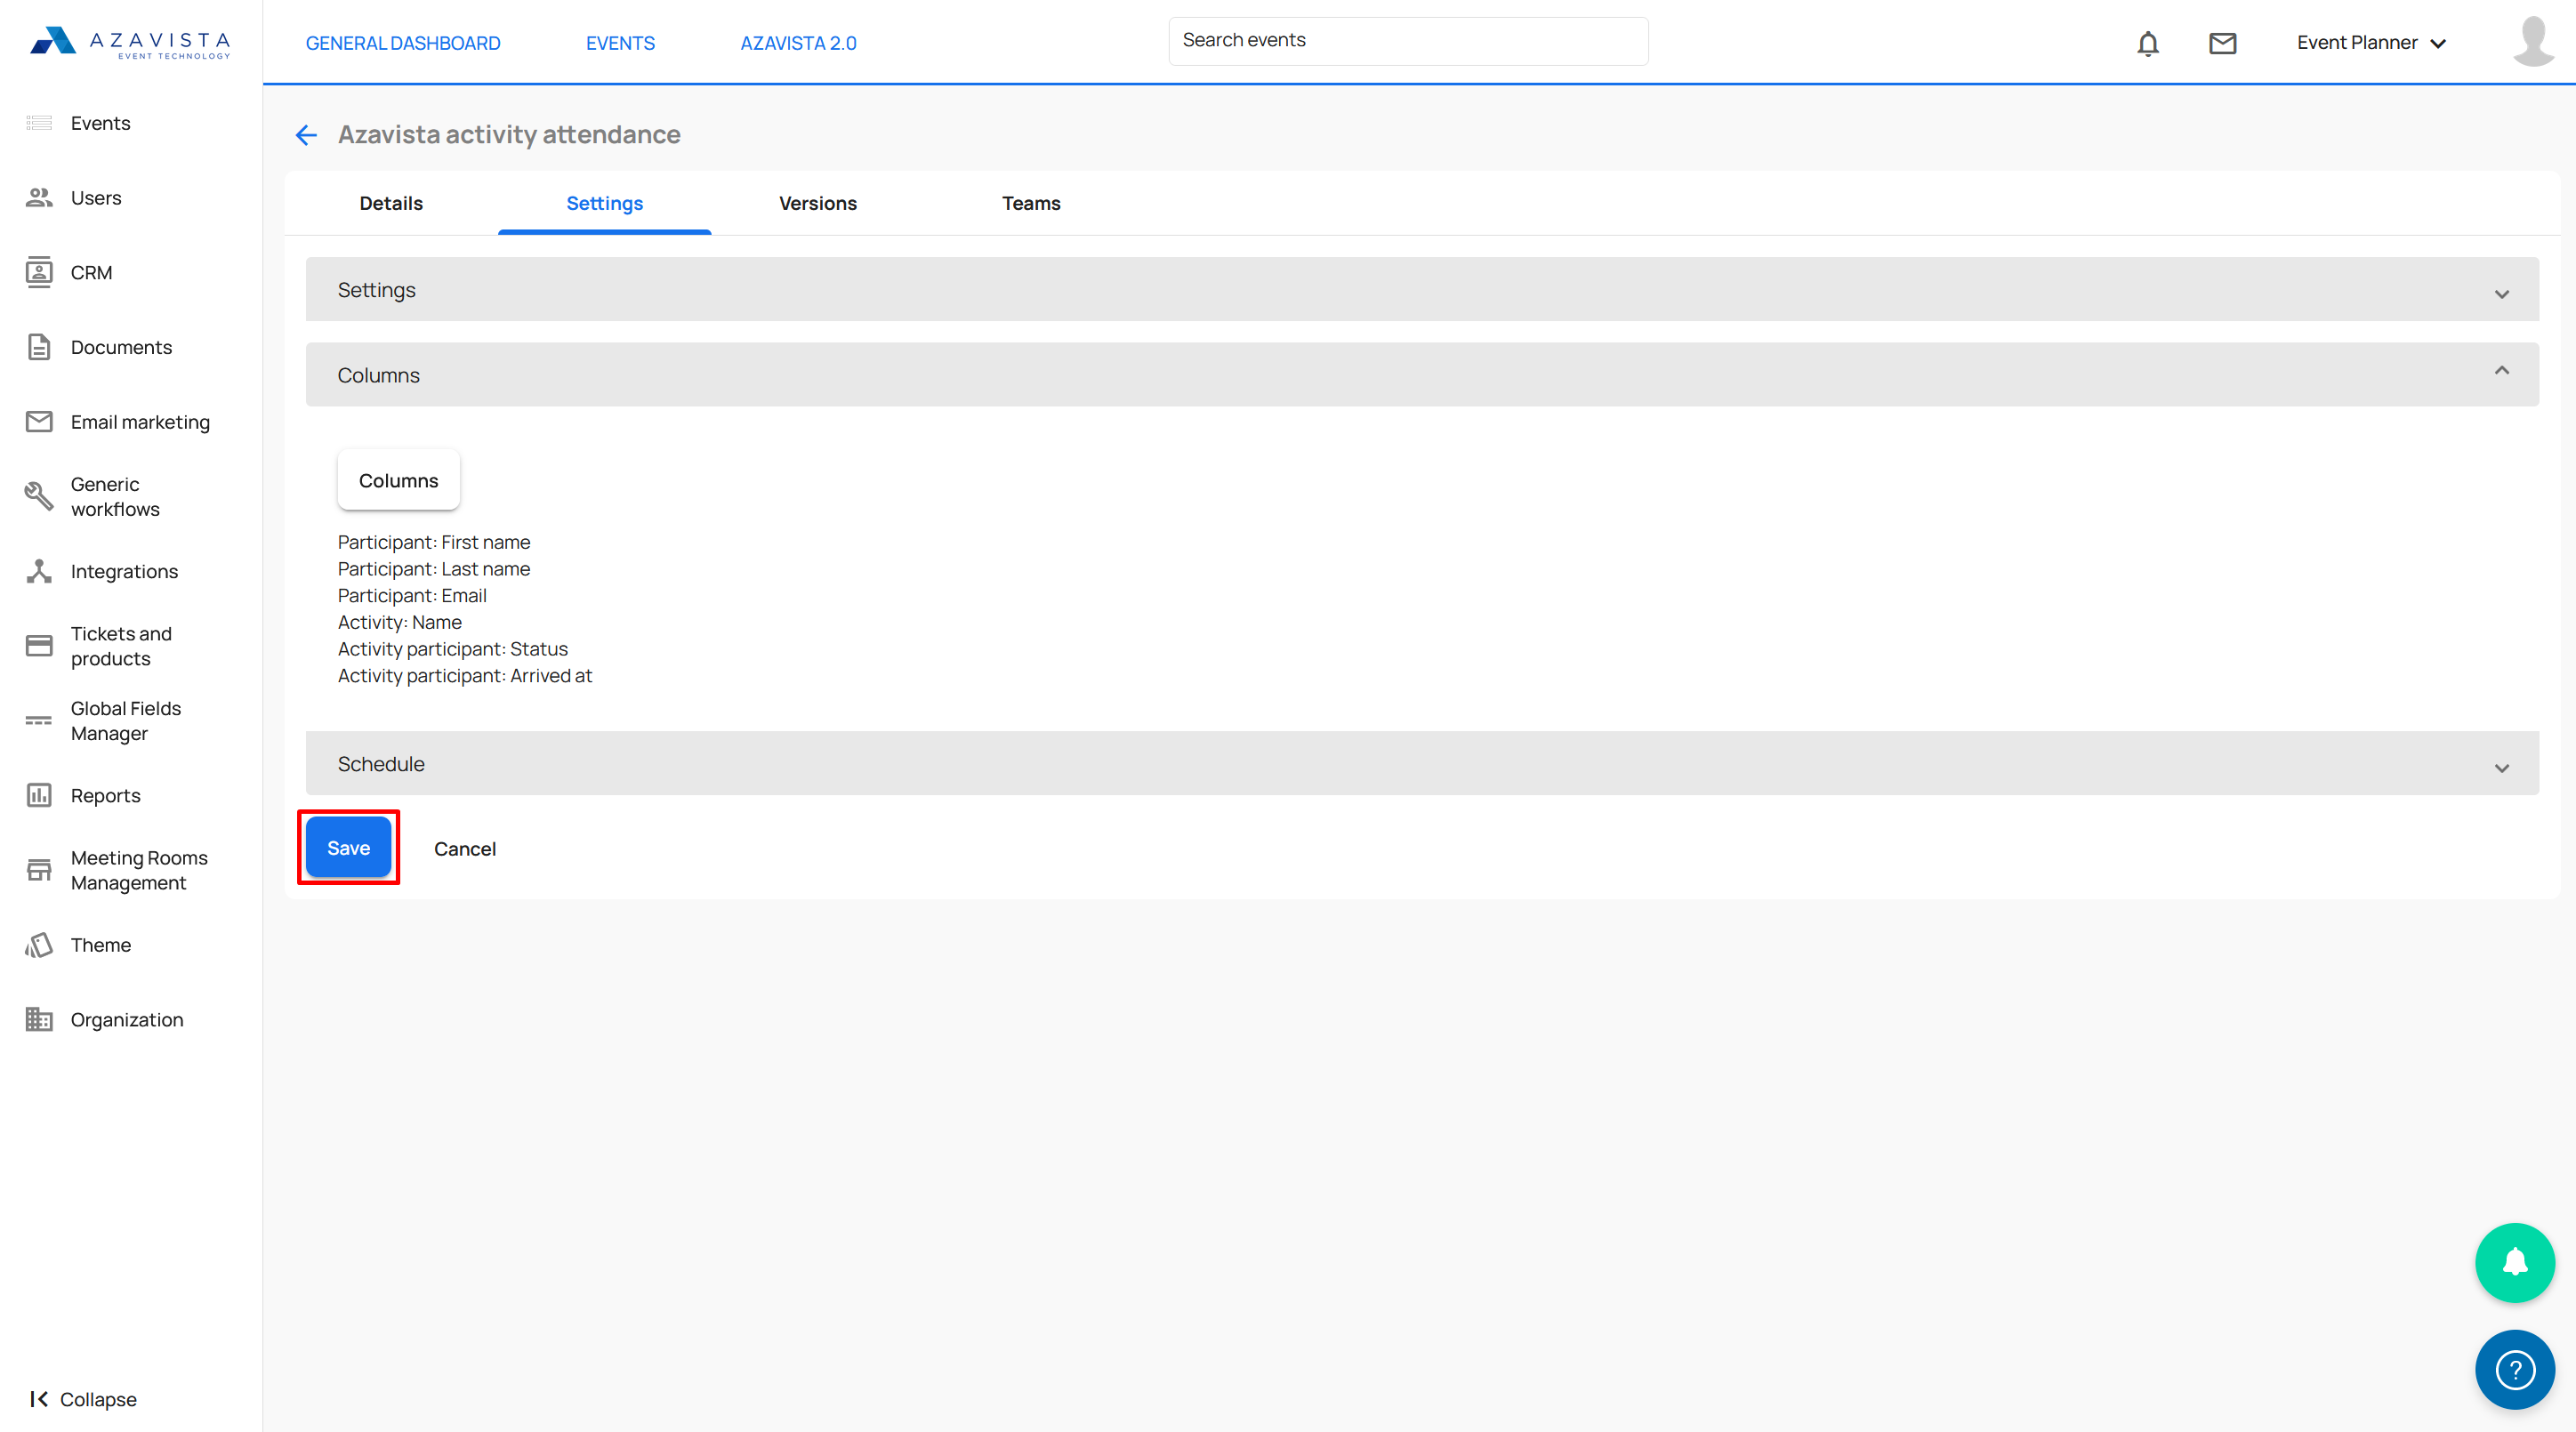Open the CRM sidebar icon
The height and width of the screenshot is (1432, 2576).
click(x=39, y=272)
